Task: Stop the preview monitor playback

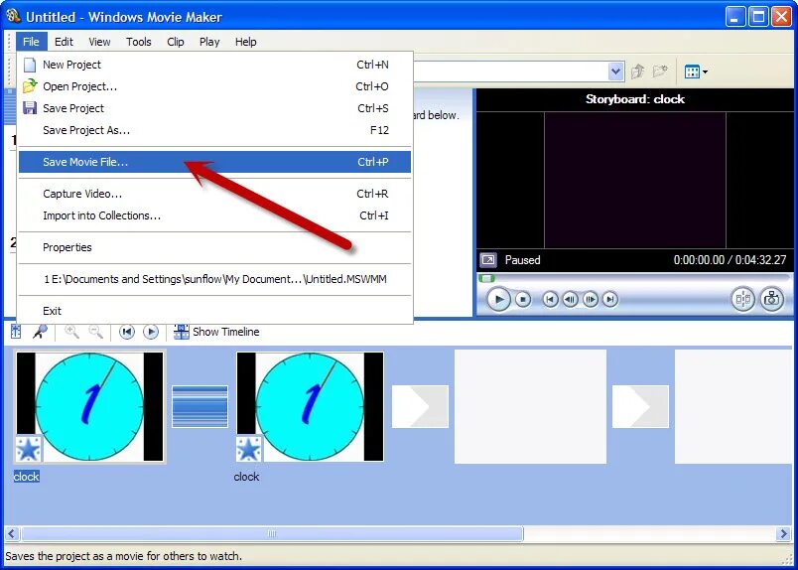Action: pyautogui.click(x=523, y=299)
